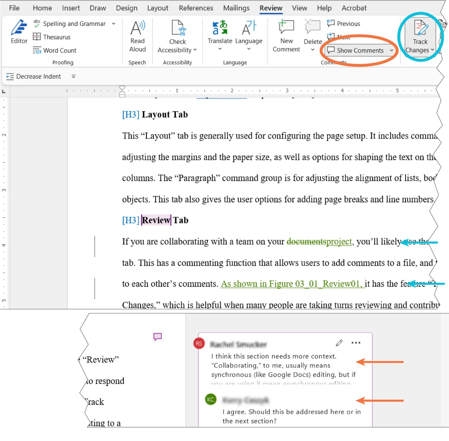Switch to the View ribbon tab

click(x=299, y=8)
